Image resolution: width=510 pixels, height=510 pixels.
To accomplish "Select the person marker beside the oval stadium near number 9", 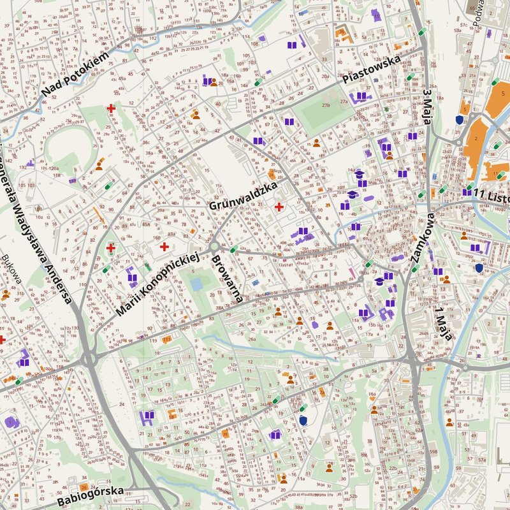I will pos(99,166).
